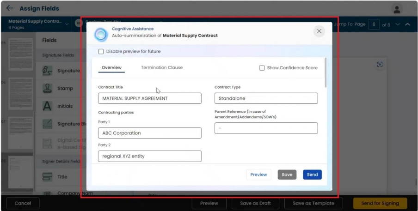The image size is (418, 211).
Task: Select the Initials field icon
Action: (47, 106)
